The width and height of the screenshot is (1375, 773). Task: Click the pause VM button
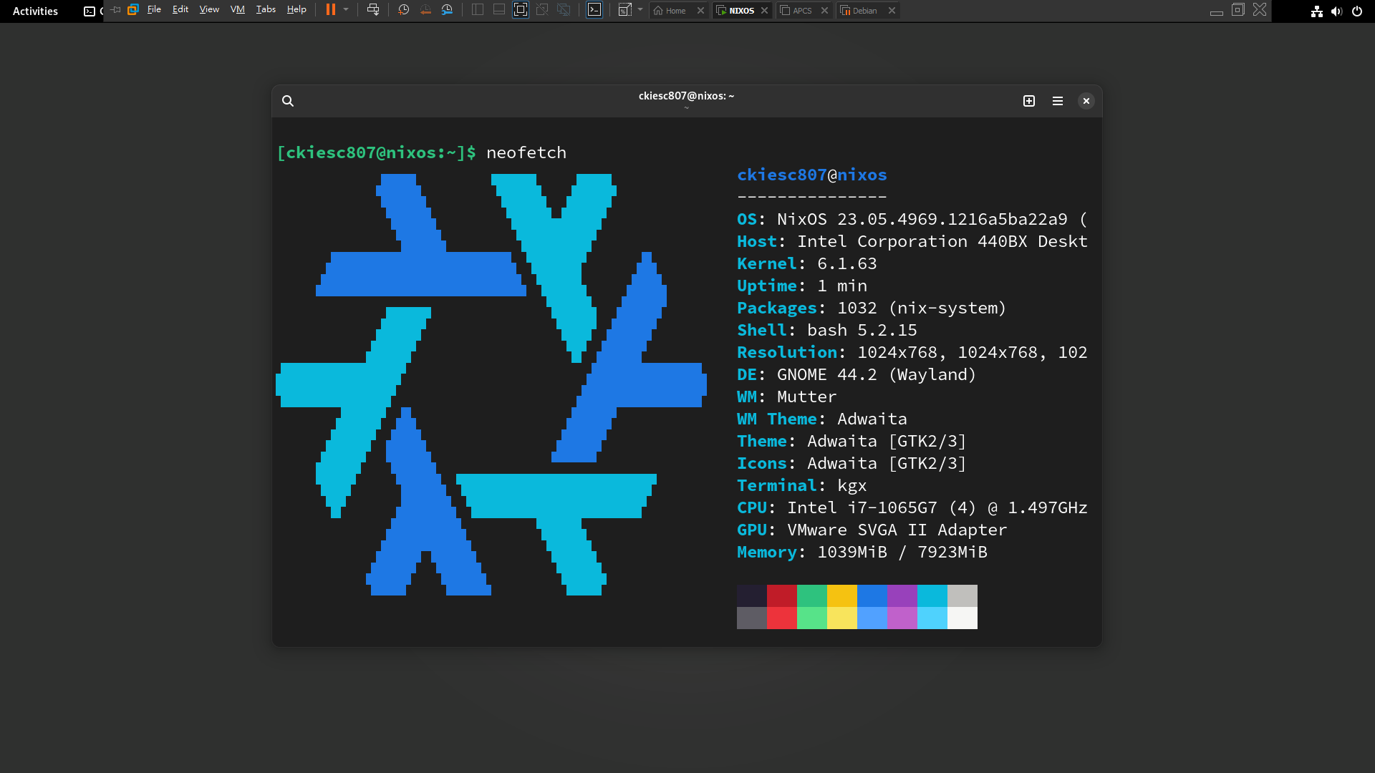tap(330, 10)
